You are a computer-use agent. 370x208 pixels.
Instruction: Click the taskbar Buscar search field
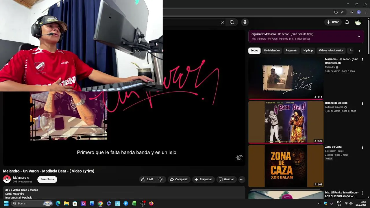32,203
